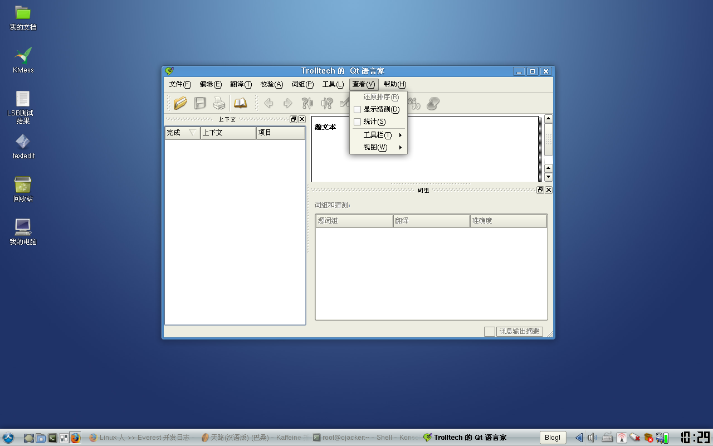This screenshot has height=446, width=713.
Task: Open 翻译(T) menu
Action: 241,84
